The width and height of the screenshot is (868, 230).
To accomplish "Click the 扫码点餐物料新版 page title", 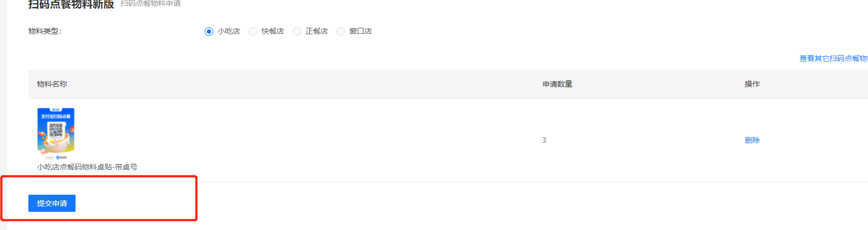I will pyautogui.click(x=71, y=4).
